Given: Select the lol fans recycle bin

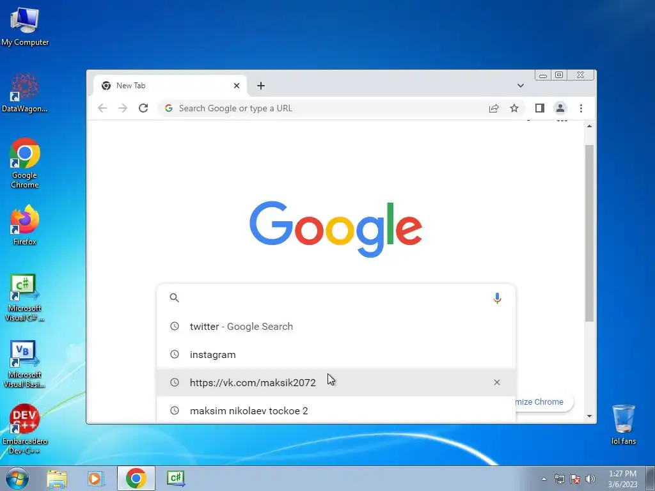Looking at the screenshot, I should point(623,425).
